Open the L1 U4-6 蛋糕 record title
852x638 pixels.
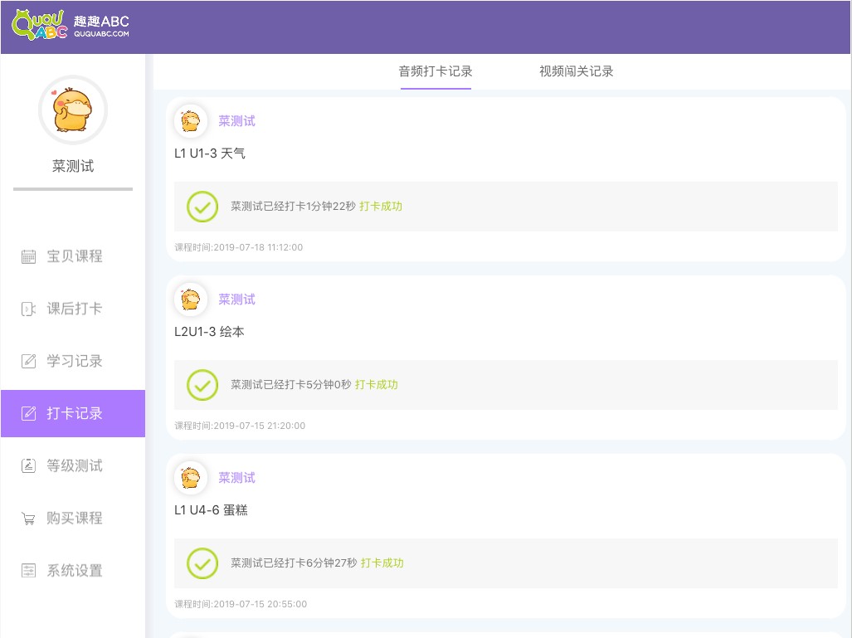pos(211,510)
